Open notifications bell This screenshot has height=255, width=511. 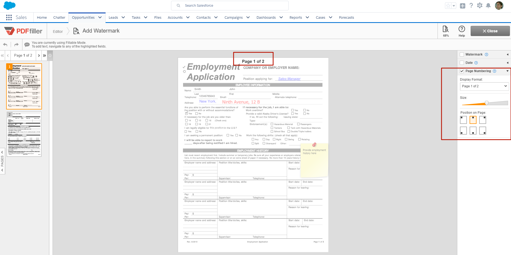[x=488, y=6]
